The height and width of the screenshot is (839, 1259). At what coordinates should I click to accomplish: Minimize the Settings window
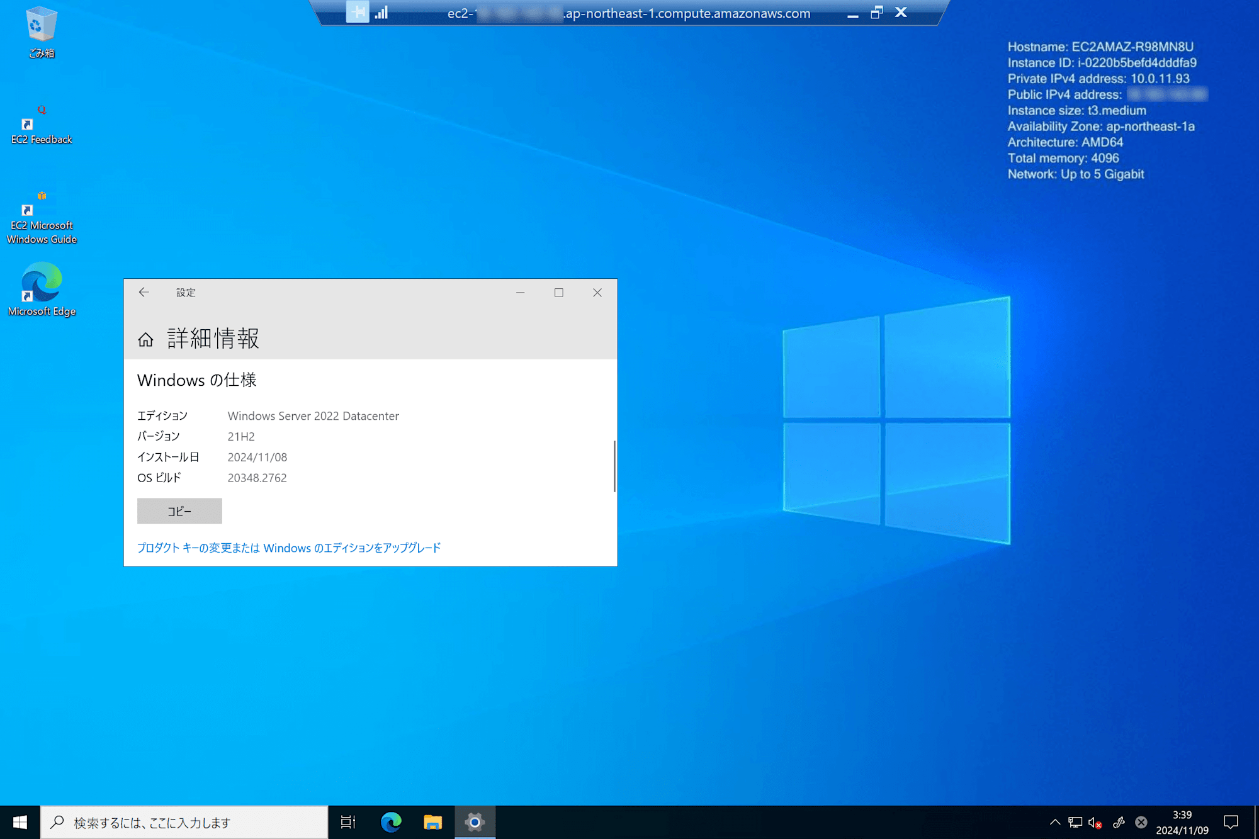click(520, 292)
